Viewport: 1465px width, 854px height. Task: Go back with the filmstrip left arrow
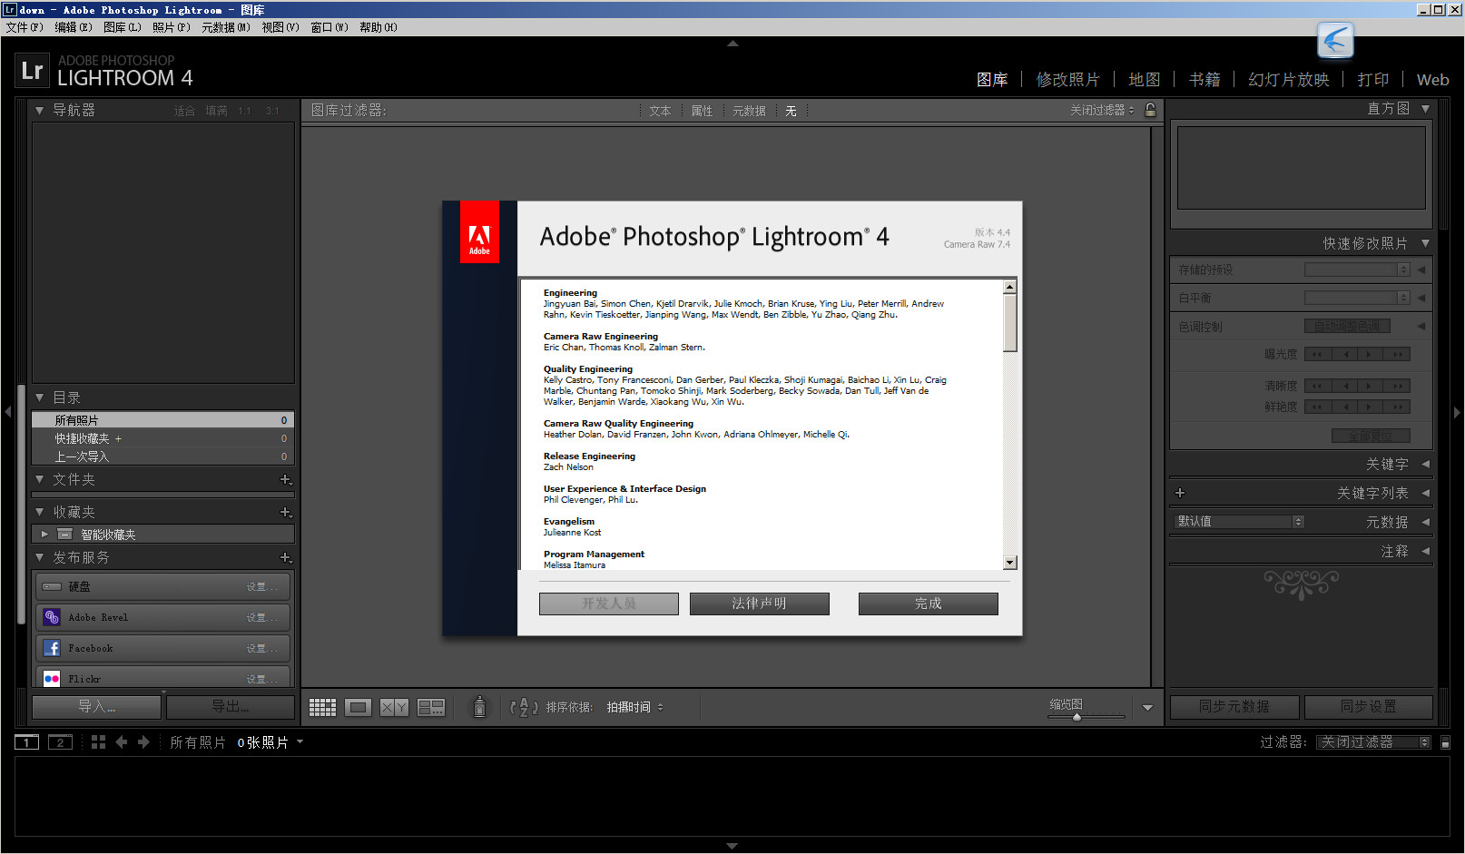[122, 742]
